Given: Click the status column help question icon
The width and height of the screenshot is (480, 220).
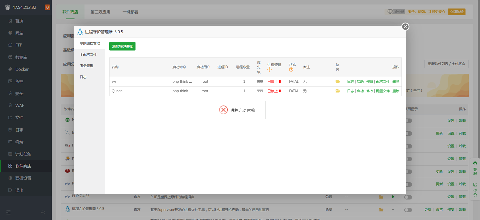Looking at the screenshot, I should (x=291, y=70).
